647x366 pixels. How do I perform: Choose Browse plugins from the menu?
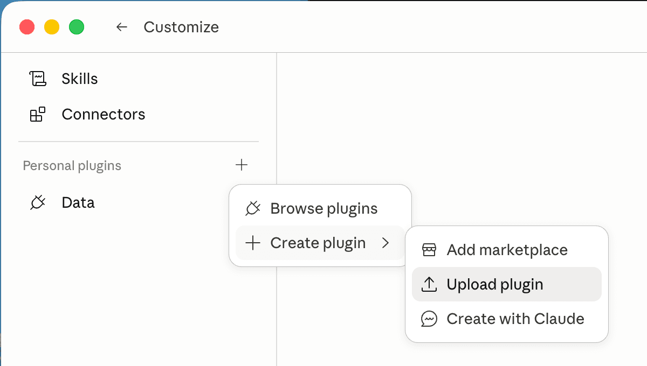pos(320,208)
